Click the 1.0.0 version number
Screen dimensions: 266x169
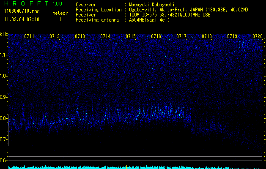click(58, 4)
